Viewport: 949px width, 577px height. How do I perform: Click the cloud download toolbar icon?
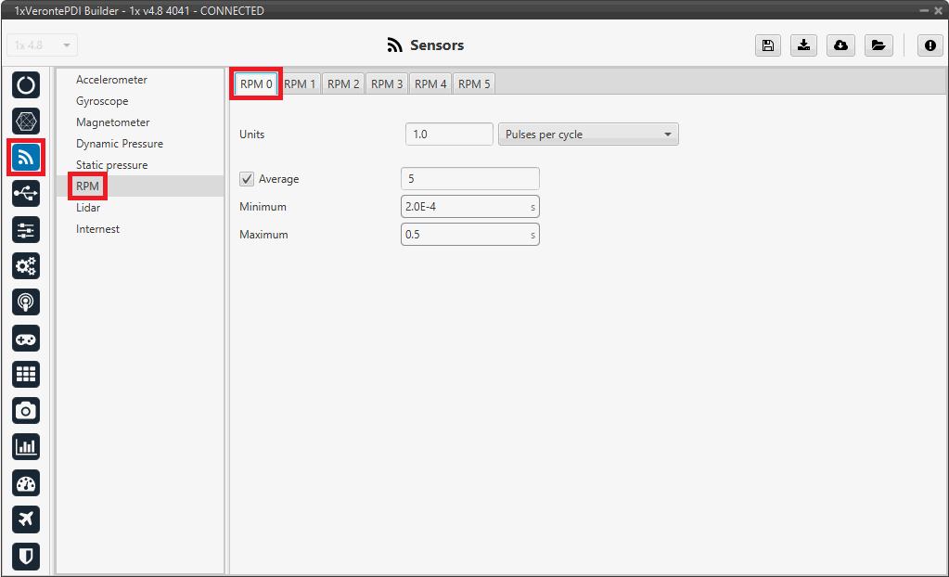(840, 45)
